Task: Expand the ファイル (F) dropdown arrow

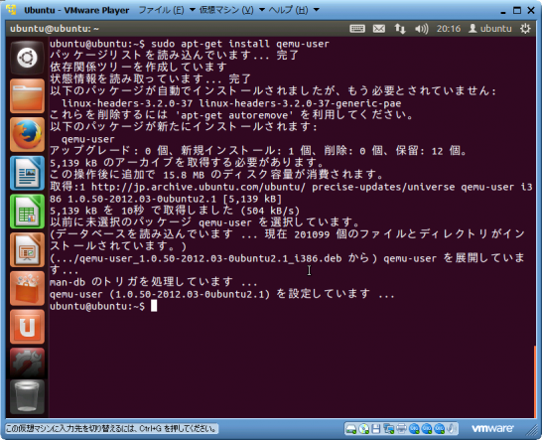Action: (x=193, y=10)
